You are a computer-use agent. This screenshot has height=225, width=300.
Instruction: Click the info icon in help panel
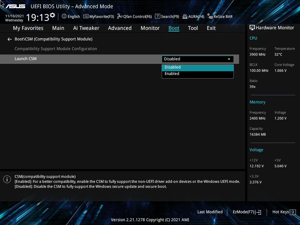(x=7, y=179)
